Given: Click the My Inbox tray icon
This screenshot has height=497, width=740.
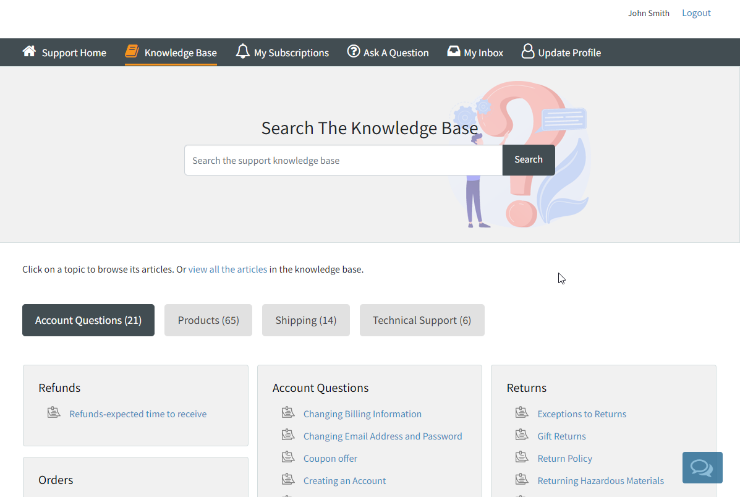Looking at the screenshot, I should tap(454, 51).
